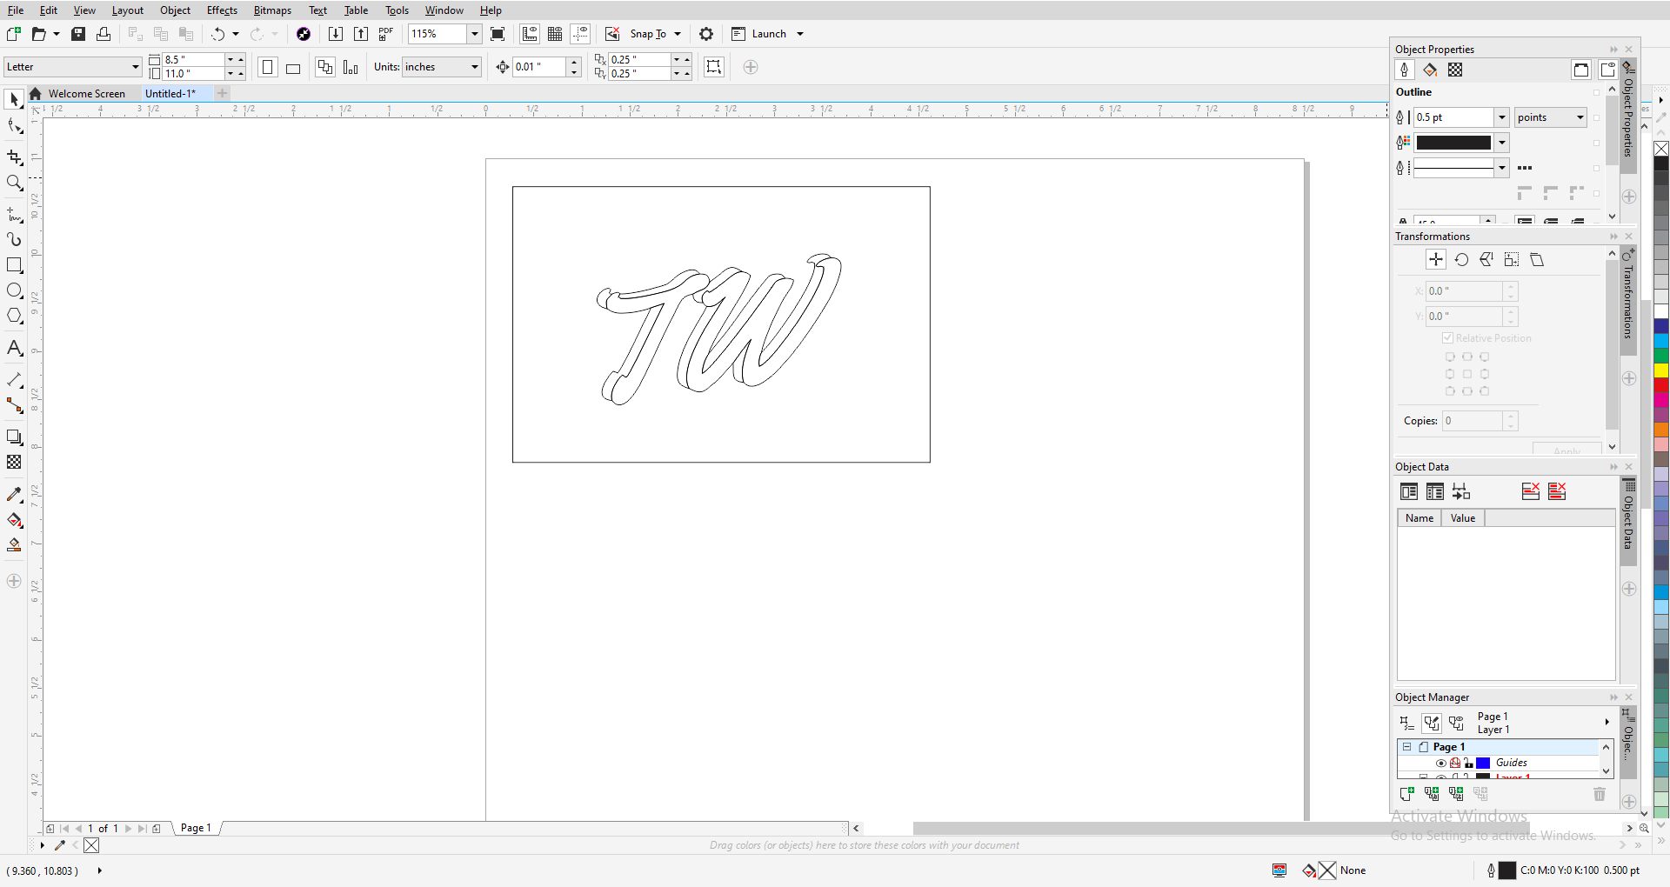Open outline width 0.5 pt dropdown
The image size is (1670, 887).
click(1501, 117)
